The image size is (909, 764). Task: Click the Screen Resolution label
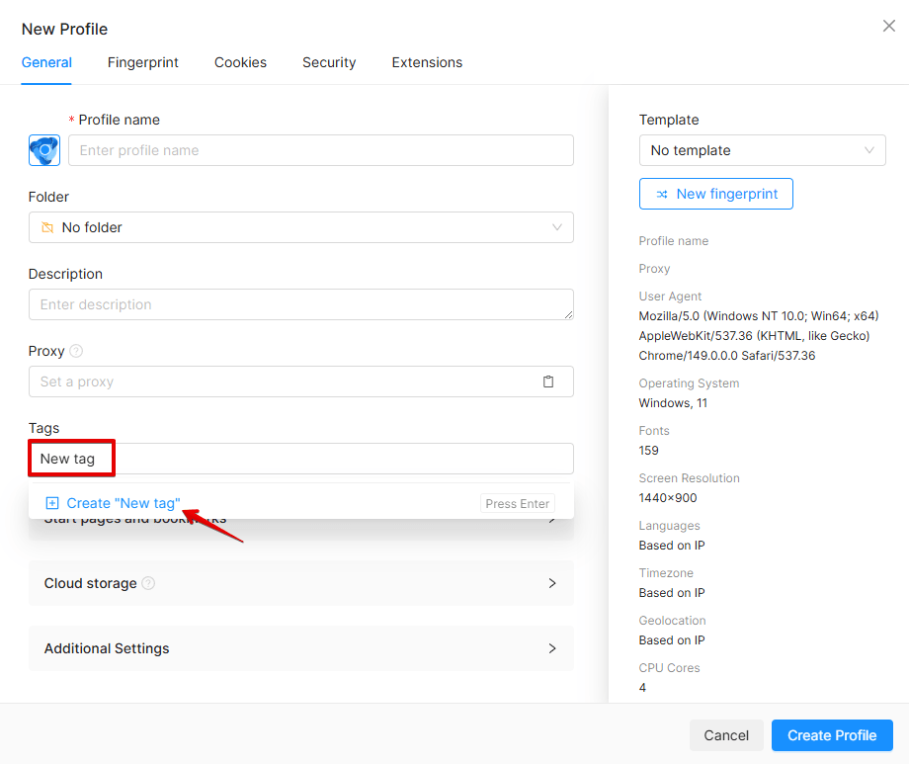pyautogui.click(x=690, y=478)
